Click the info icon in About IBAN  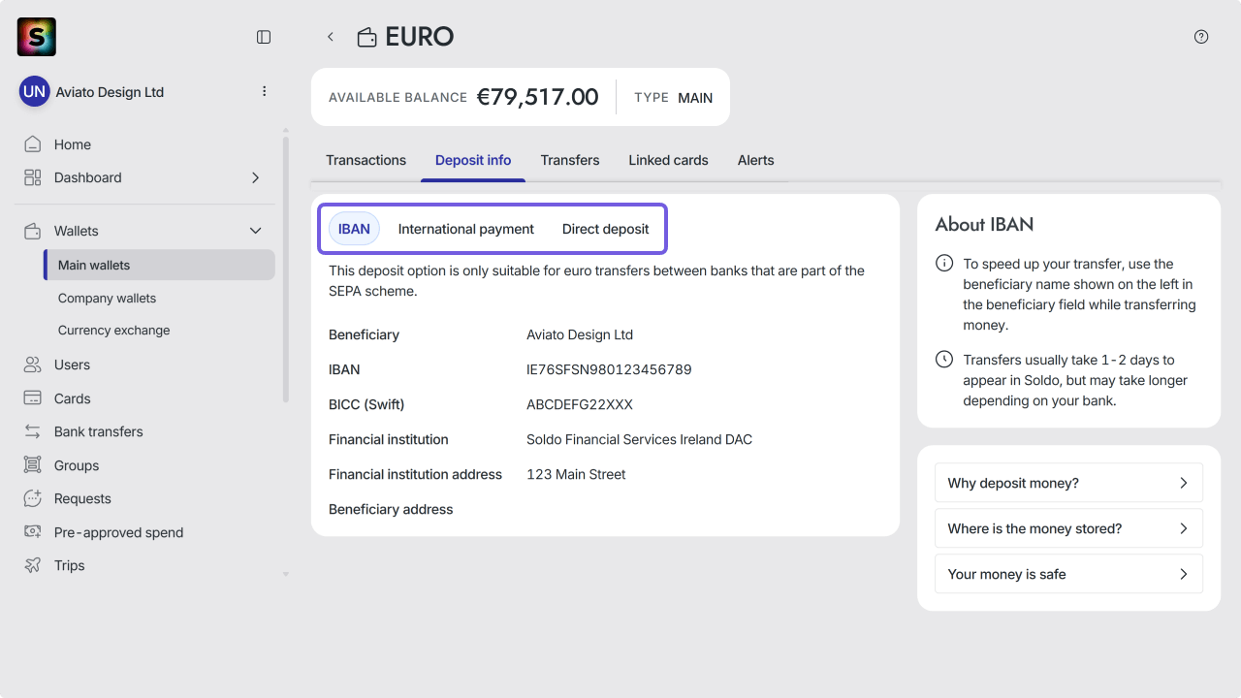[944, 264]
